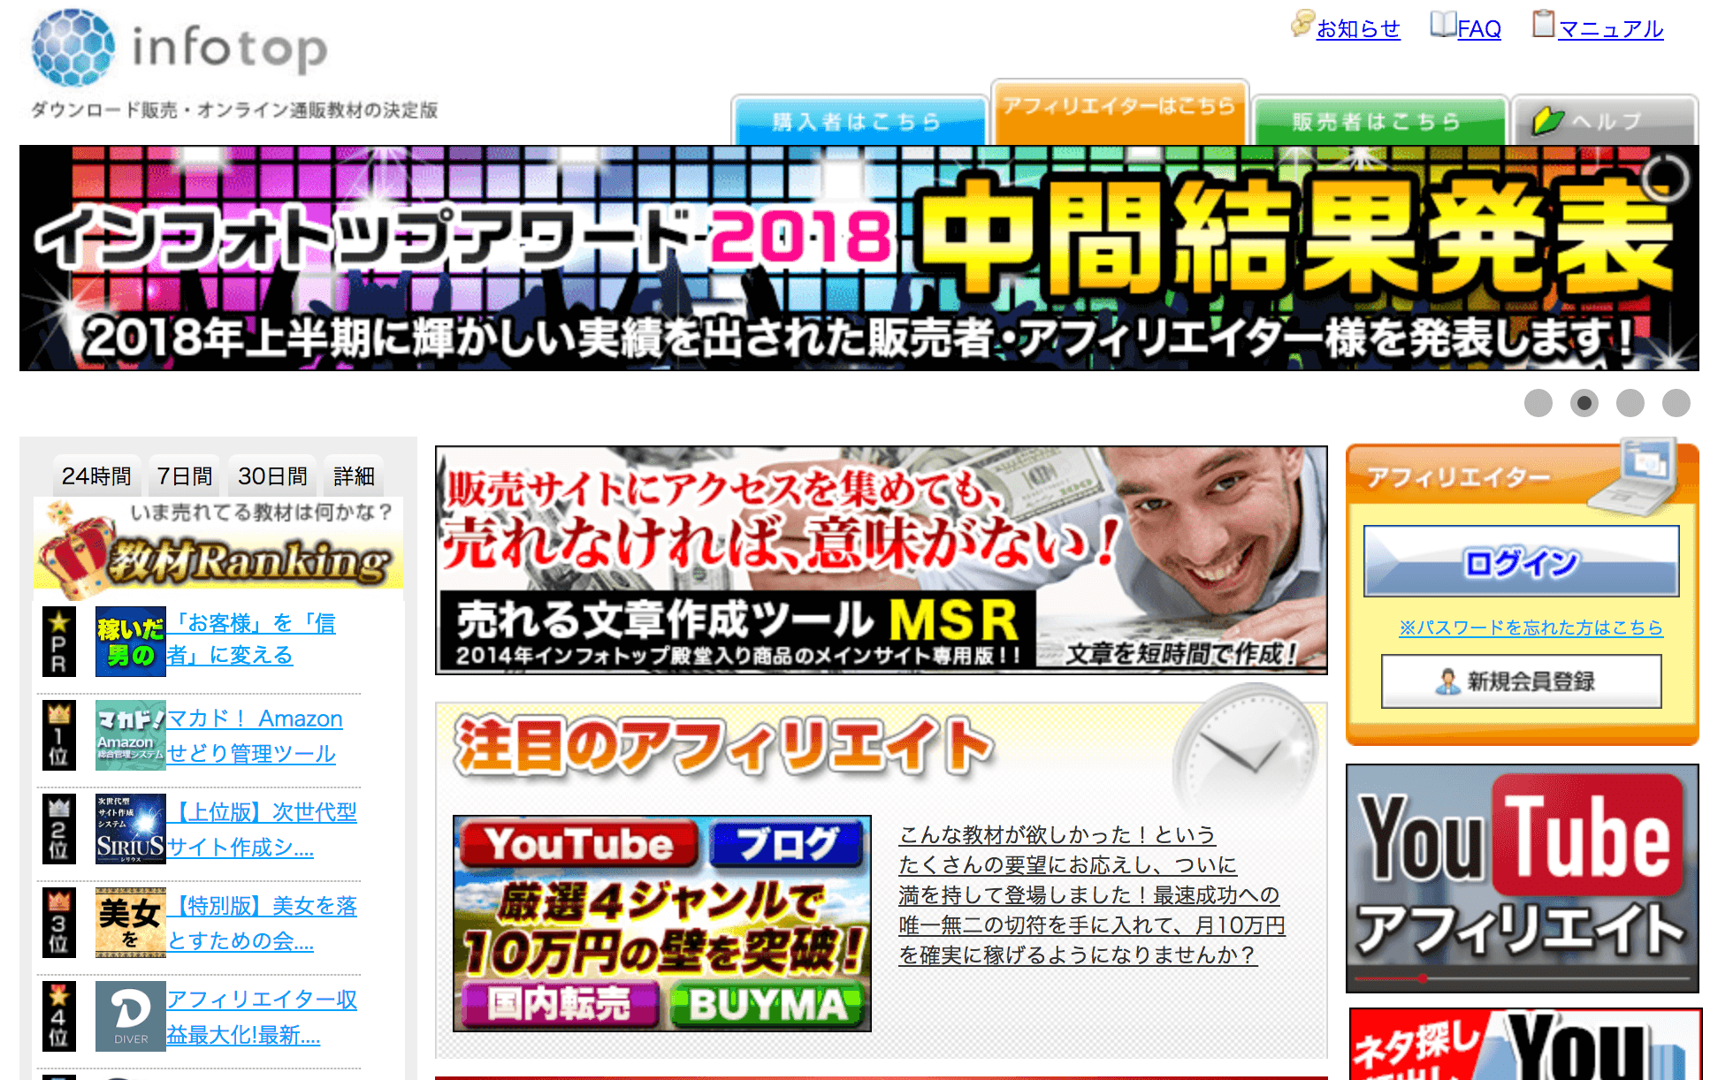
Task: Switch ranking to 7日間 tab
Action: [184, 475]
